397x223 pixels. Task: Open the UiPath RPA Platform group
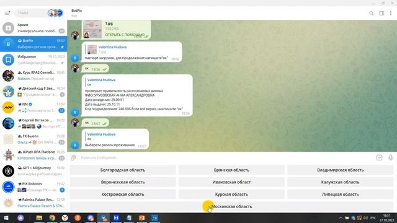click(x=33, y=155)
